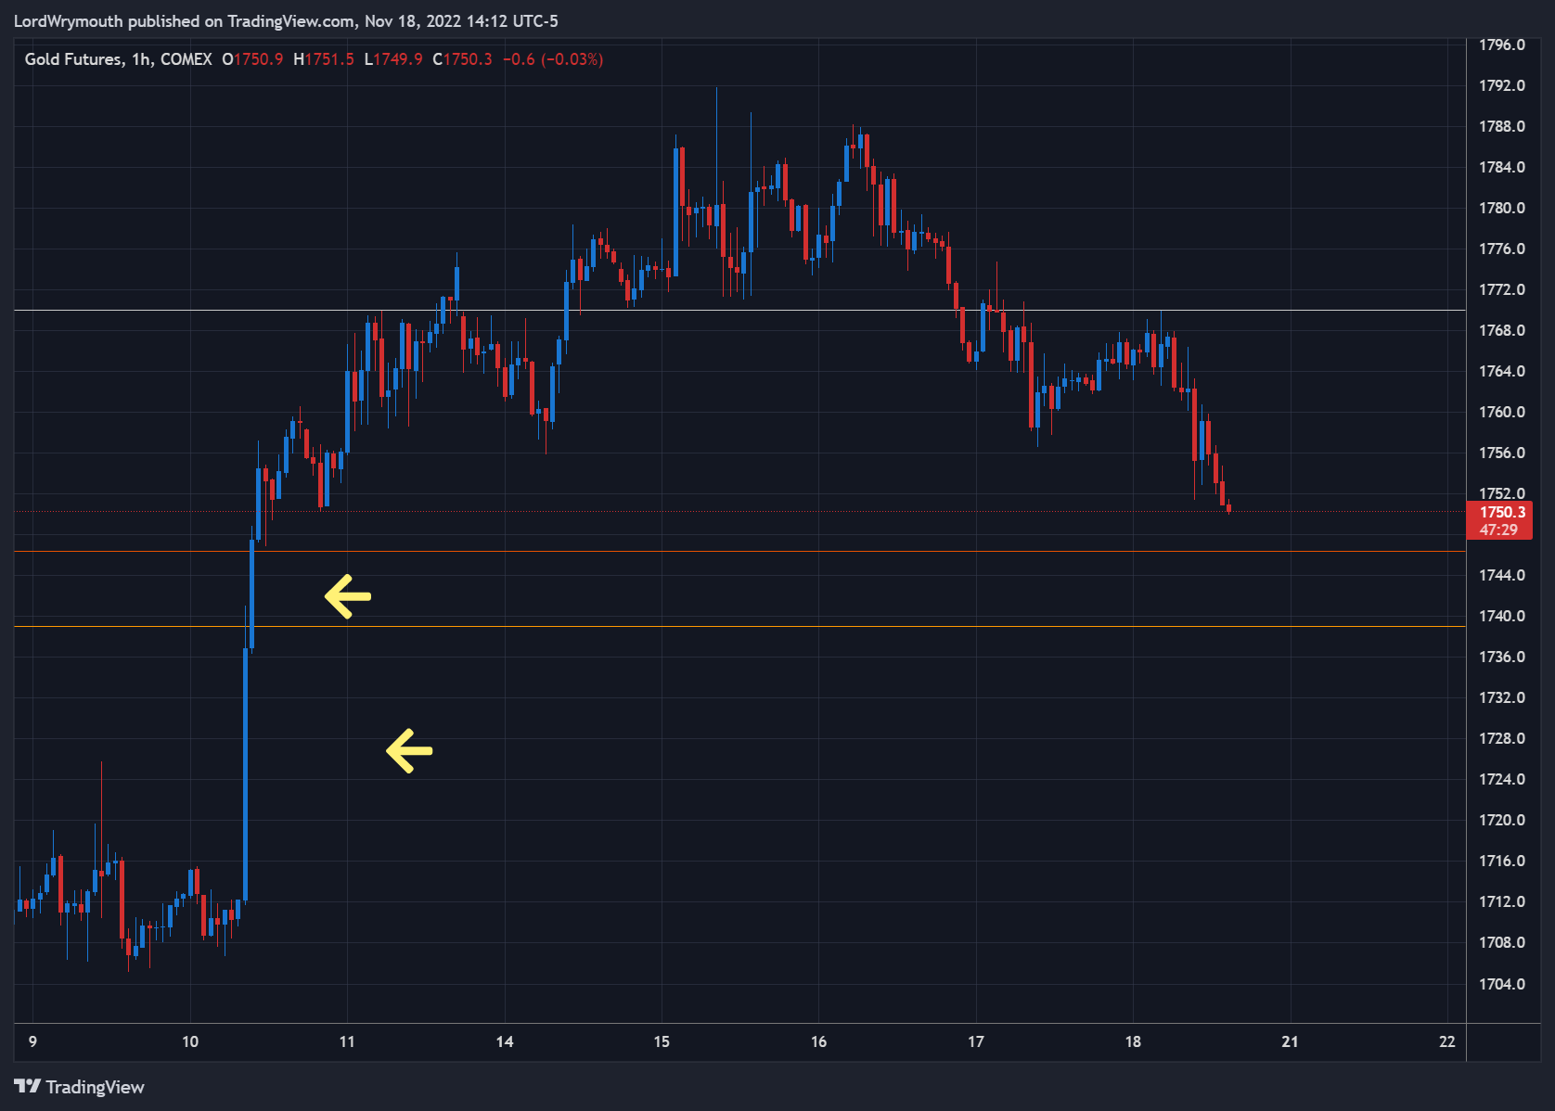
Task: Click the 1716.0 price axis label
Action: 1501,861
